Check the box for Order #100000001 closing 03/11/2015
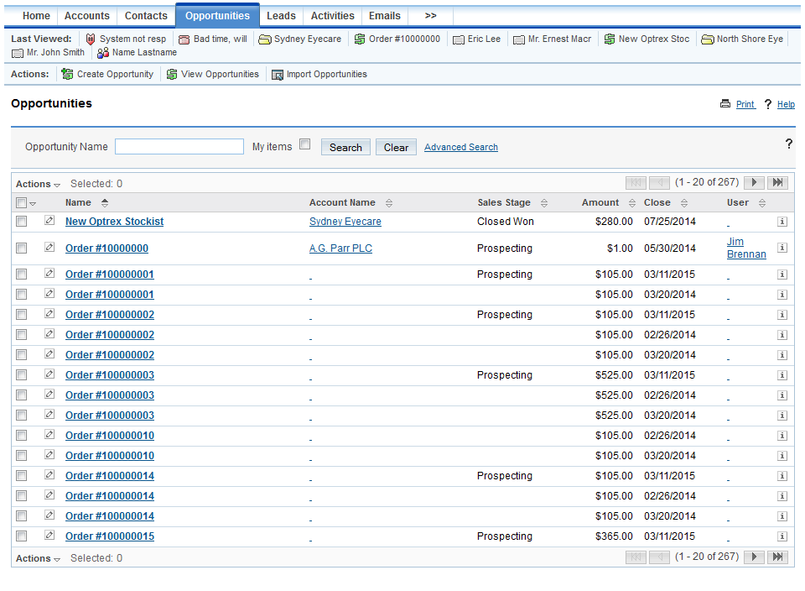Image resolution: width=805 pixels, height=591 pixels. click(22, 275)
